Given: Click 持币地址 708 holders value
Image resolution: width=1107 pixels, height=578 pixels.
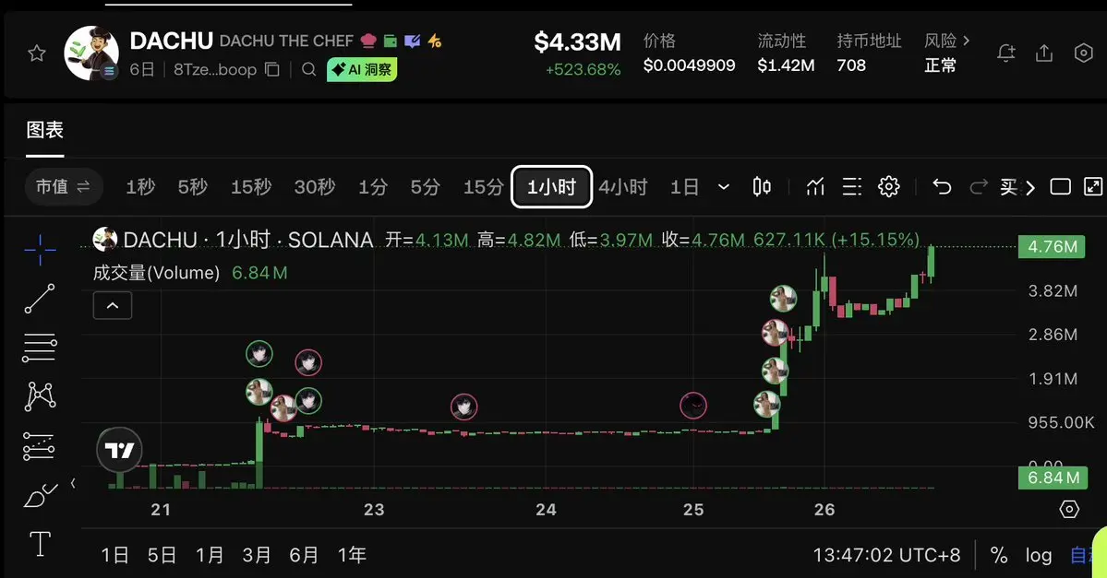Looking at the screenshot, I should point(851,65).
